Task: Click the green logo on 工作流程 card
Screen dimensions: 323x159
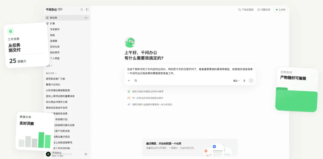Action: 10,31
